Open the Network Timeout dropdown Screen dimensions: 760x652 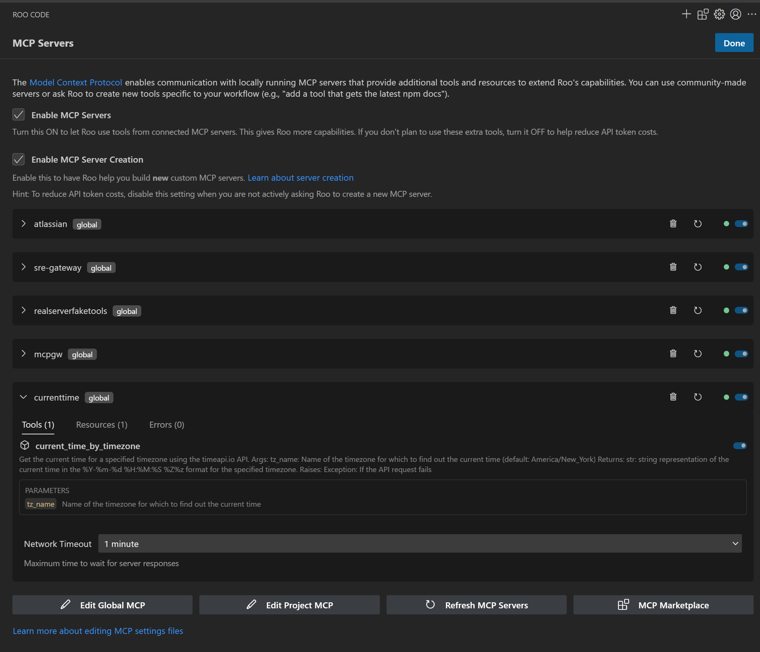[x=420, y=544]
